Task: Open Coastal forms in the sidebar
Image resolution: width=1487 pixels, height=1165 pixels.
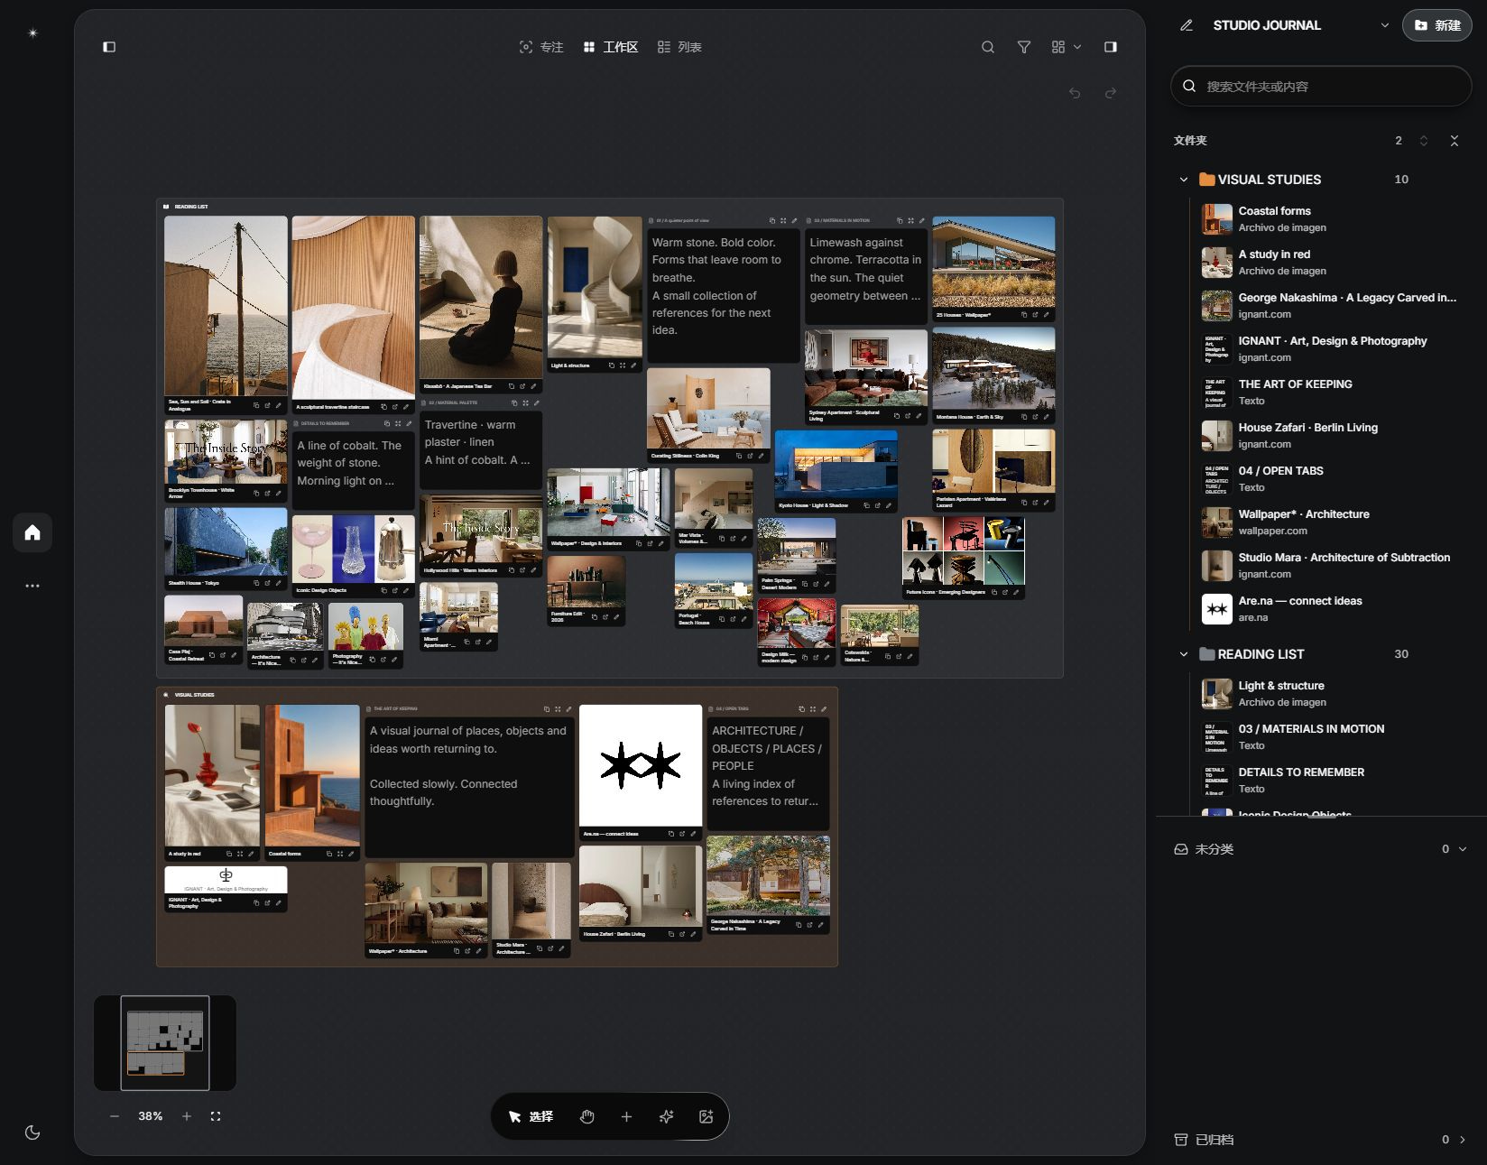Action: [1330, 219]
